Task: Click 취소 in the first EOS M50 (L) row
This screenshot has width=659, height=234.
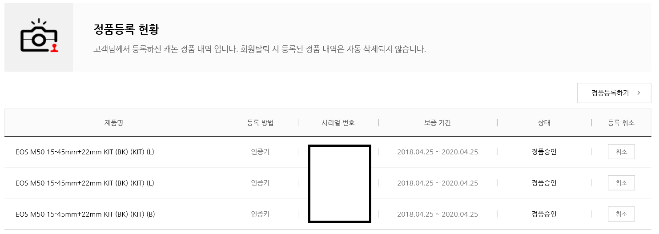Action: tap(621, 152)
